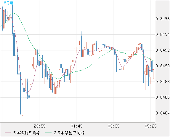Click the 0.8496 price axis label

click(163, 19)
